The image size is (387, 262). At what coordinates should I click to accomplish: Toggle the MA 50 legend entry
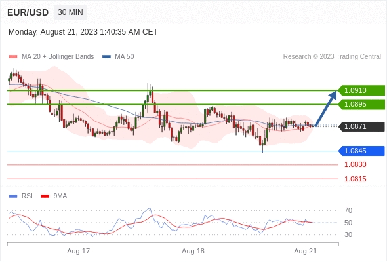pyautogui.click(x=118, y=57)
